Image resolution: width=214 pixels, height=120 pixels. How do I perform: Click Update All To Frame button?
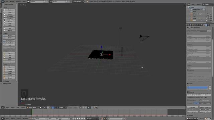click(205, 112)
